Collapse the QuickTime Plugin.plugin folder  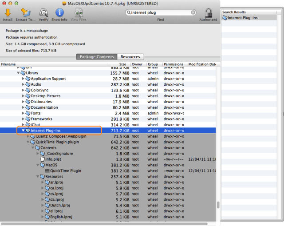28,142
